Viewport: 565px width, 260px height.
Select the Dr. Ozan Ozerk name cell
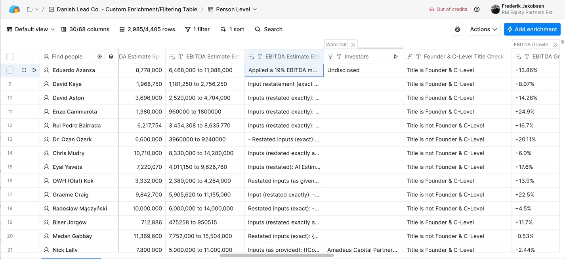79,139
